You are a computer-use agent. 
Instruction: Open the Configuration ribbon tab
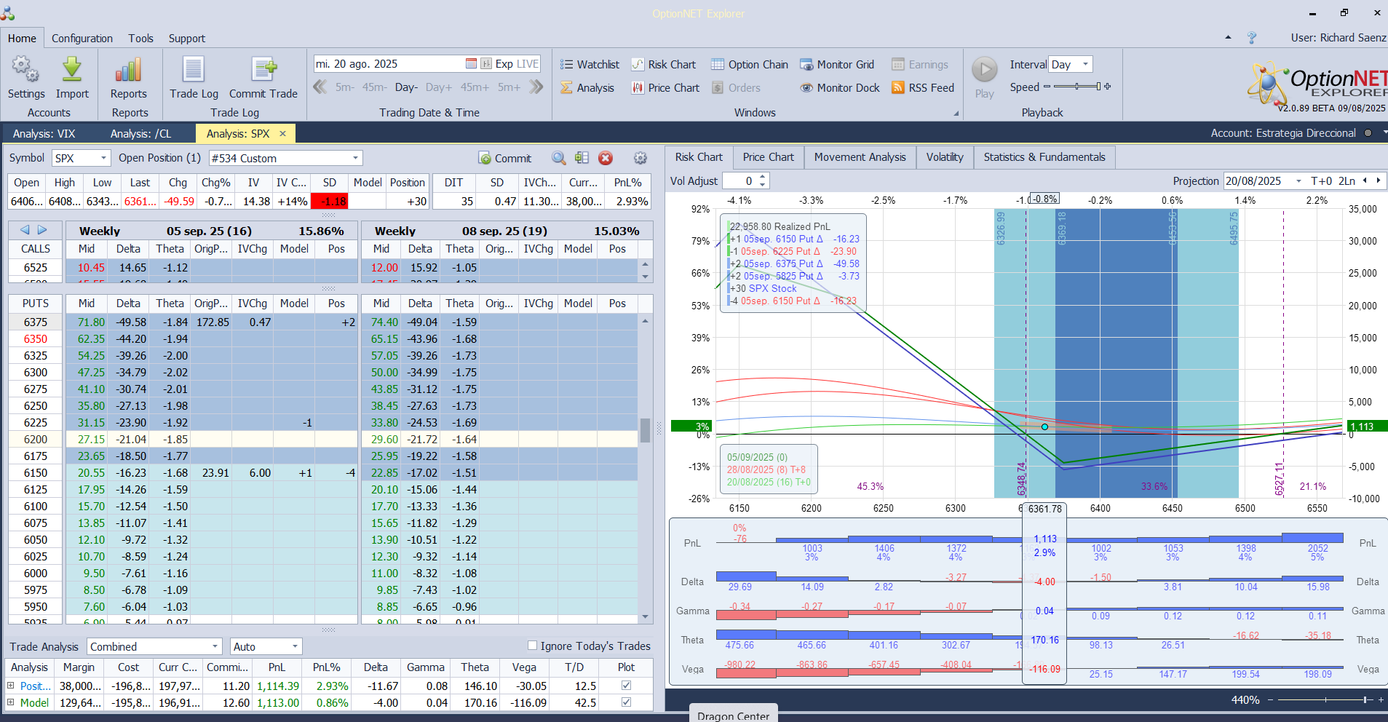tap(82, 39)
